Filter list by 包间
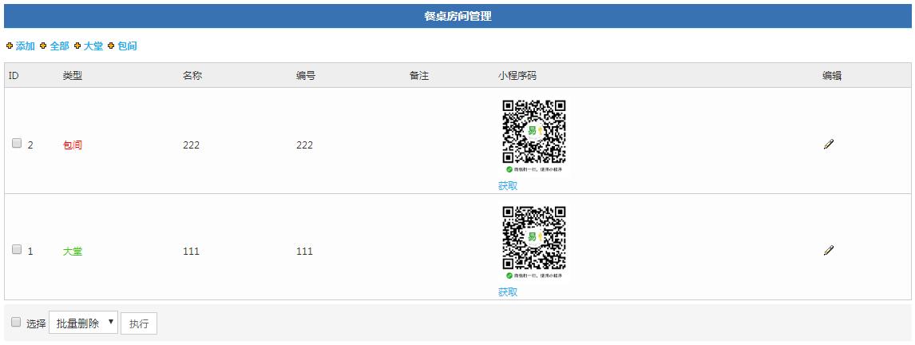 coord(127,46)
